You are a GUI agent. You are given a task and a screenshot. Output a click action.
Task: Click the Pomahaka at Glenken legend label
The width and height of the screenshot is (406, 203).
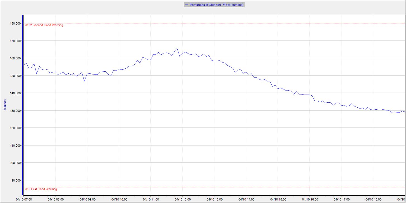(x=216, y=5)
